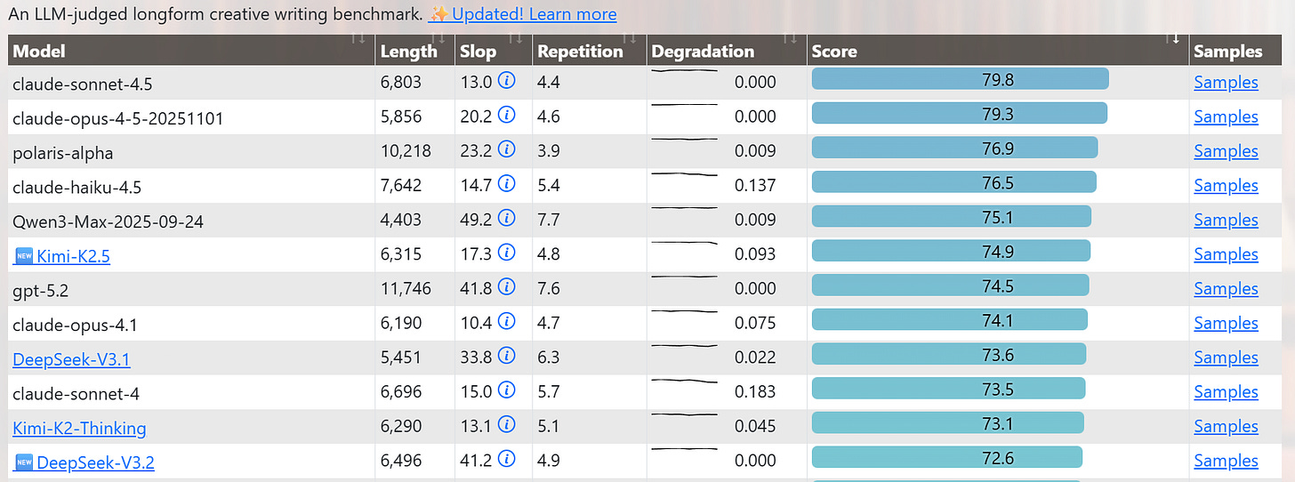Click the info icon in DeepSeek-V3.2's slop cell
The image size is (1295, 482).
pyautogui.click(x=507, y=460)
